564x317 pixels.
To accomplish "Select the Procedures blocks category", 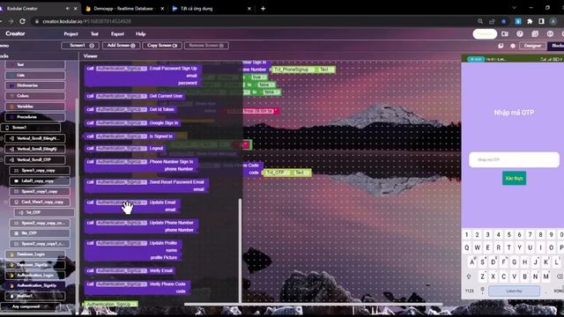I will [35, 117].
